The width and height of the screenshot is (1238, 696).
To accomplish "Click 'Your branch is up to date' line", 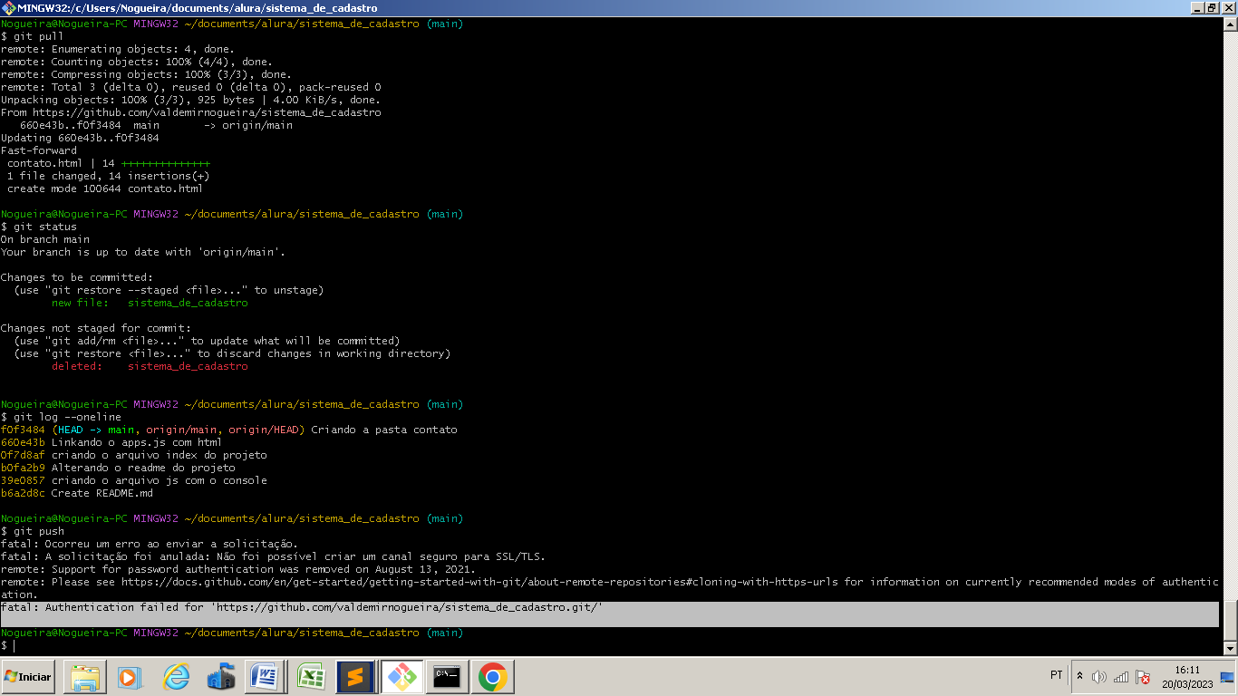I will [x=143, y=252].
